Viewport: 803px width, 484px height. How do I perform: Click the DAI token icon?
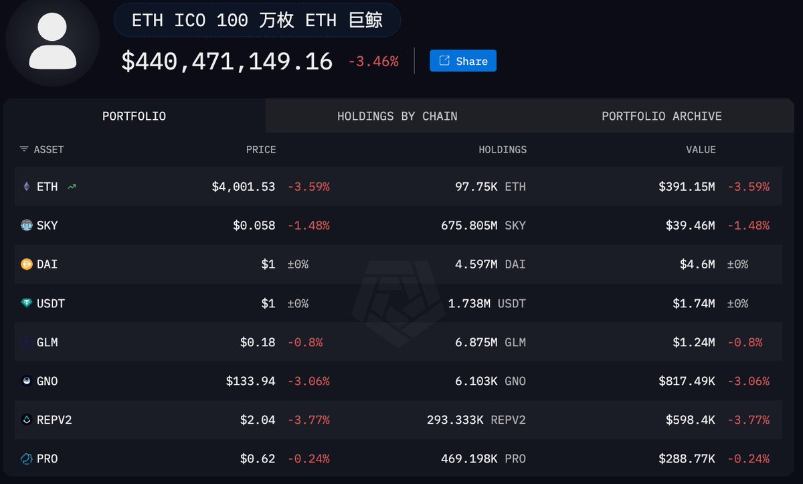(27, 264)
